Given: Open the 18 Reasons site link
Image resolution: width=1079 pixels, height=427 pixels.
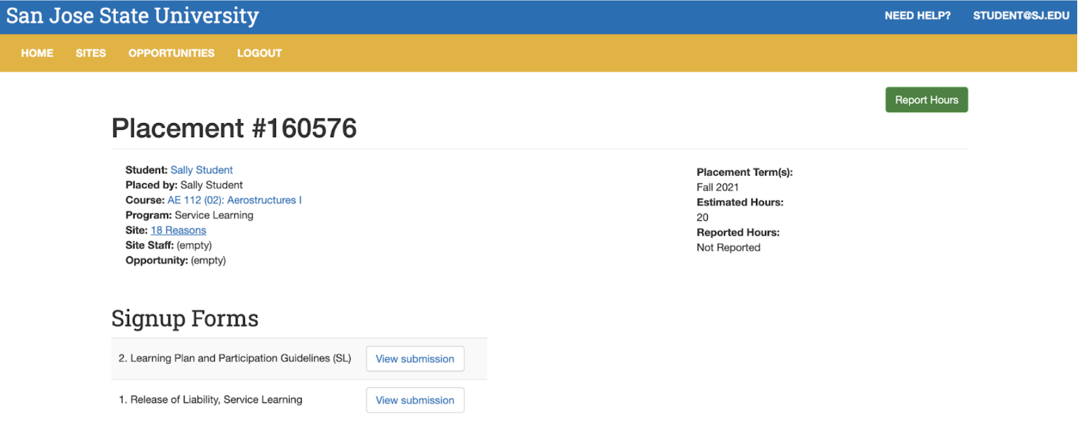Looking at the screenshot, I should 178,230.
